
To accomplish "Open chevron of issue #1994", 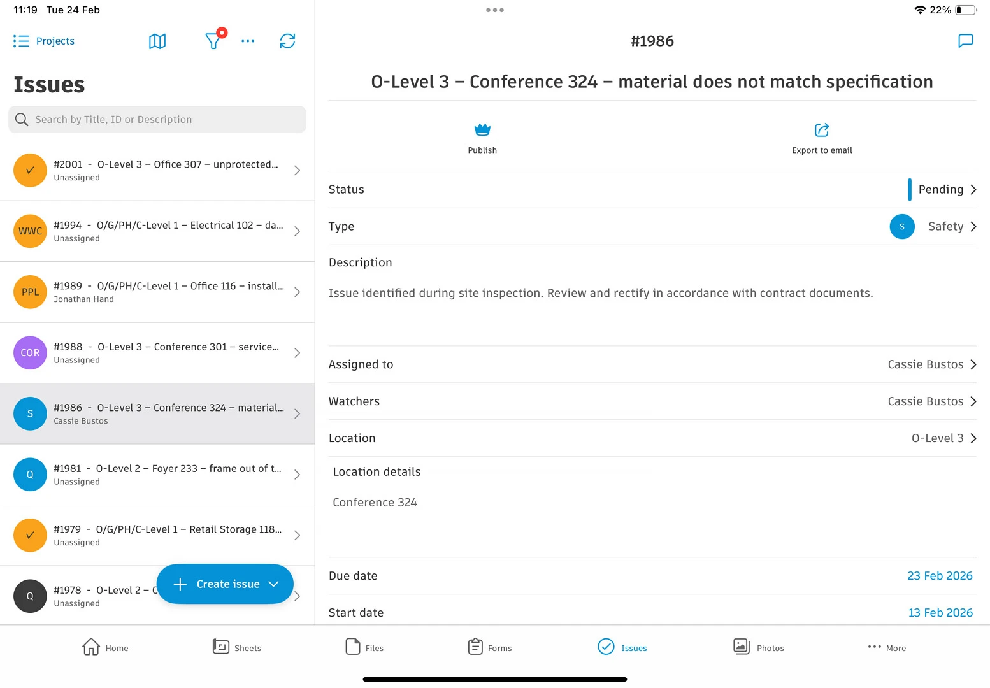I will click(x=297, y=231).
